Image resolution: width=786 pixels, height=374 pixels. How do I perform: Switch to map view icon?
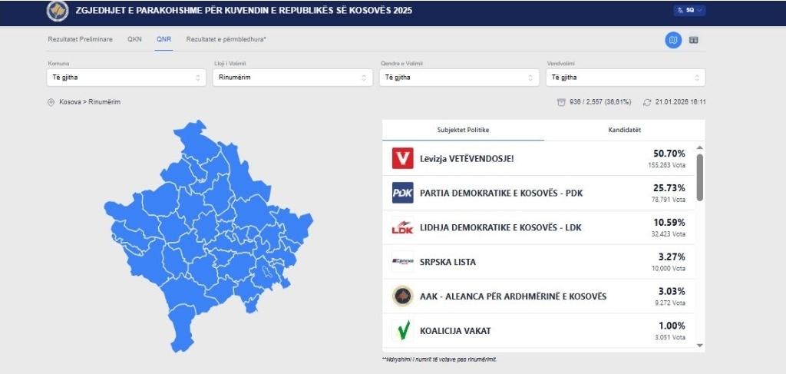[673, 40]
